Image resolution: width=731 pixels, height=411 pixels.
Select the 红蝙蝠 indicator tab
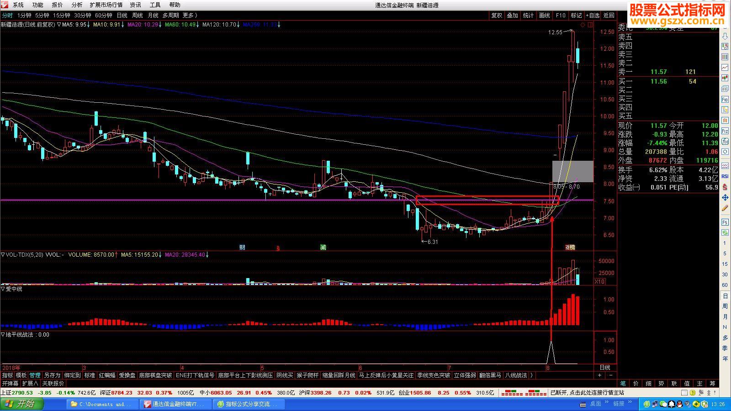pos(107,375)
